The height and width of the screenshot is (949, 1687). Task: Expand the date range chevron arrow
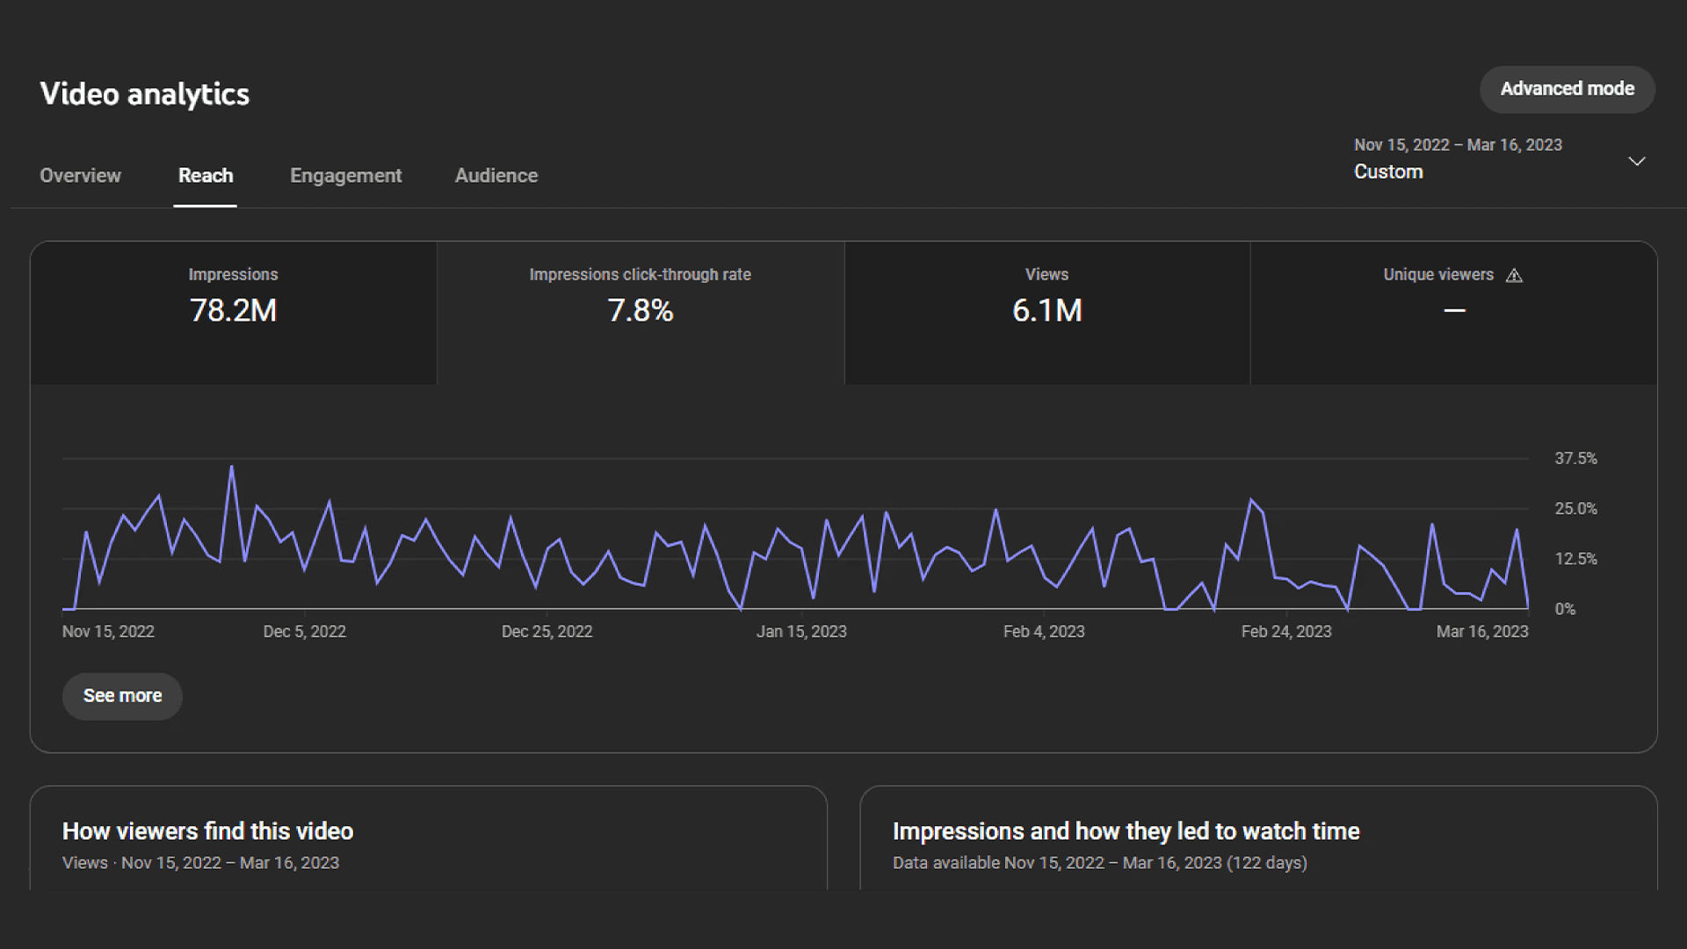1636,162
